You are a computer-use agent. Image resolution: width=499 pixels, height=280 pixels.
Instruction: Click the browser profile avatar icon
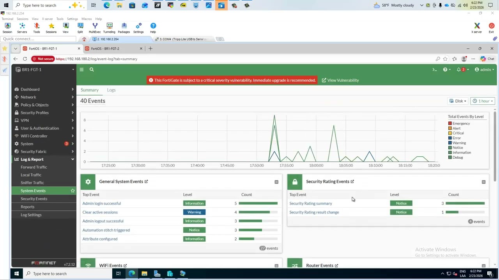[464, 59]
